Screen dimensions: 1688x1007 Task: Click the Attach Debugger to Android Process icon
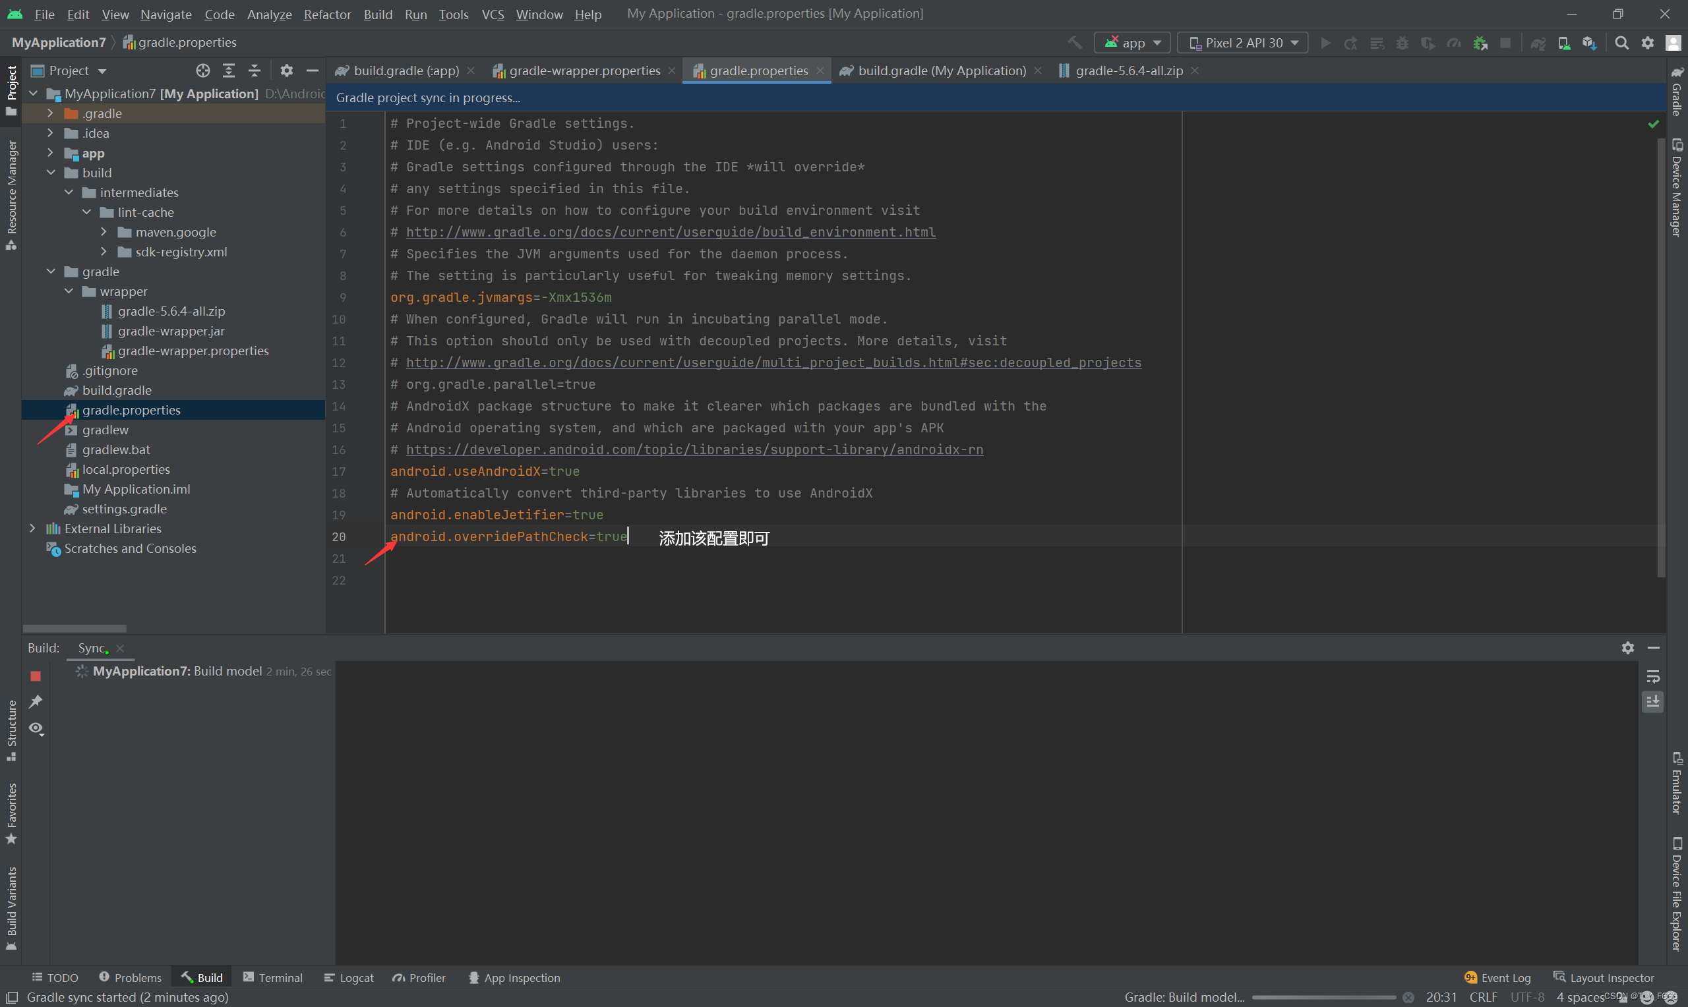pyautogui.click(x=1480, y=43)
